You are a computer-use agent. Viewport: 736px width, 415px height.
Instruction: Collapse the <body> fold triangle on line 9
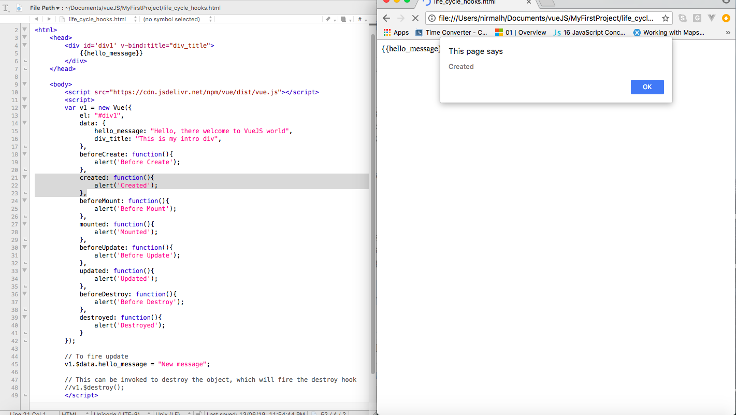tap(24, 84)
